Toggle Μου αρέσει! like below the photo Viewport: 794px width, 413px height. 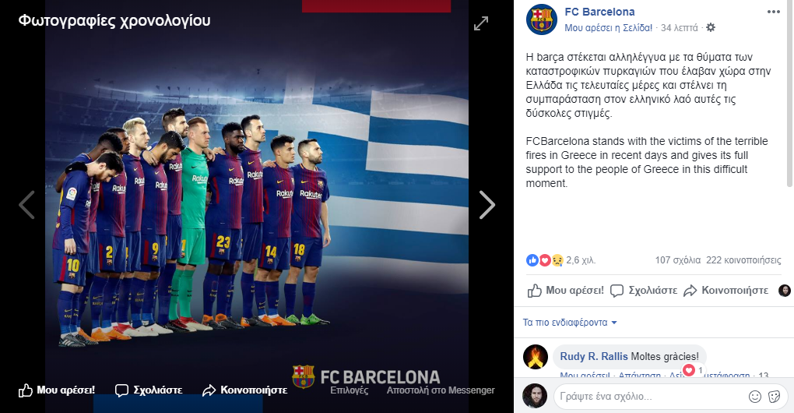[x=57, y=390]
